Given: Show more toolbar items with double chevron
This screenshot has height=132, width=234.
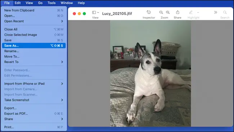Looking at the screenshot, I should point(216,12).
